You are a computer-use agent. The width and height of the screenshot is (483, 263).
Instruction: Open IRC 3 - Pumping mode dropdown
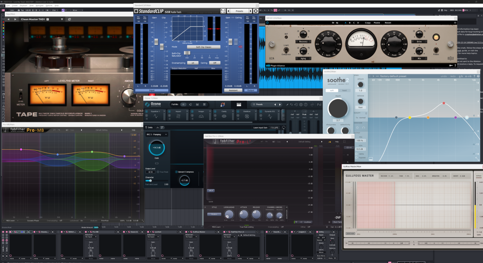click(157, 135)
